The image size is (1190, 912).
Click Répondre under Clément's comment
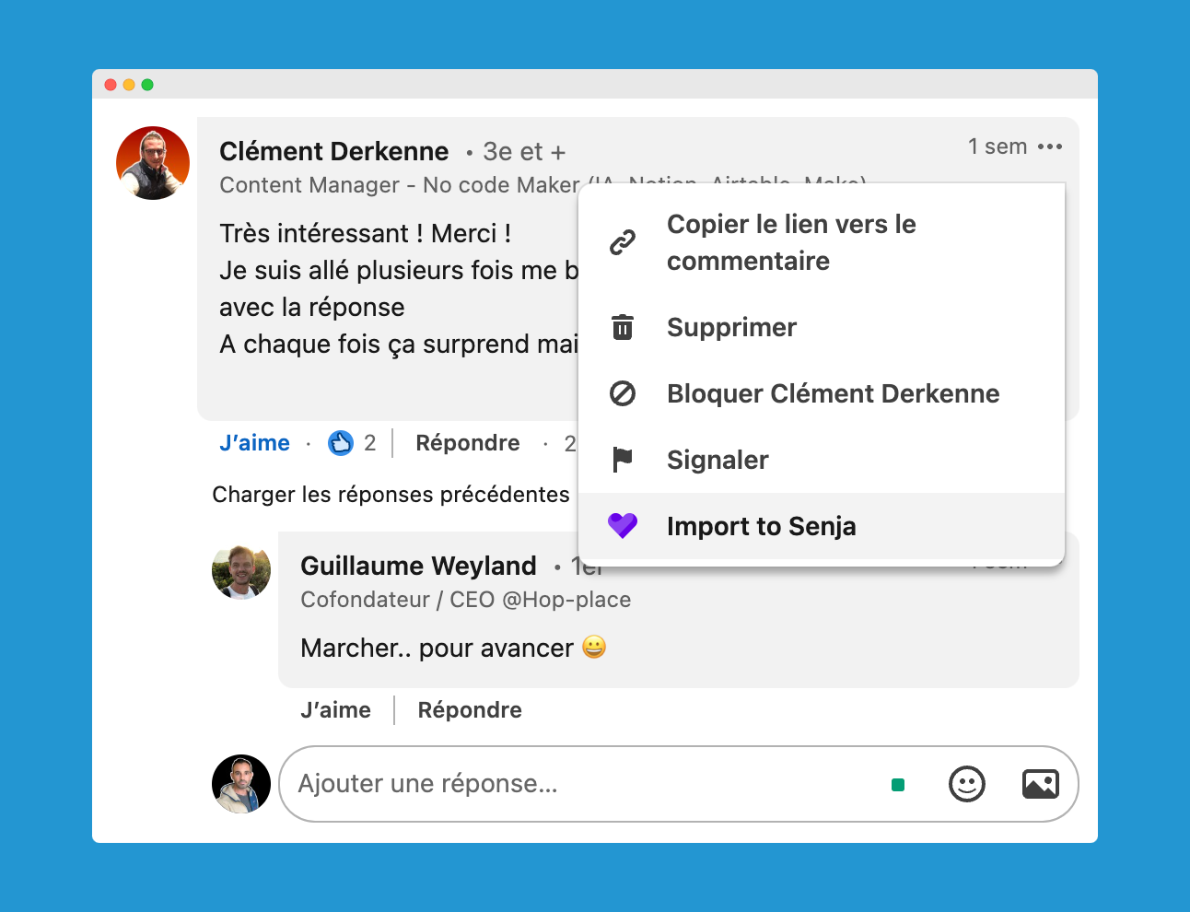click(468, 443)
